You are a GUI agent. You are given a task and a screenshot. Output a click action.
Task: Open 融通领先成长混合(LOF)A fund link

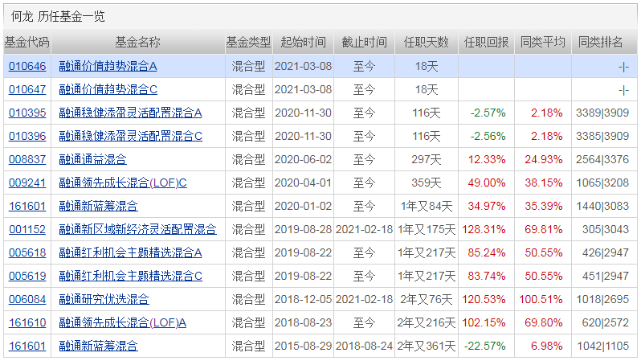coord(123,322)
